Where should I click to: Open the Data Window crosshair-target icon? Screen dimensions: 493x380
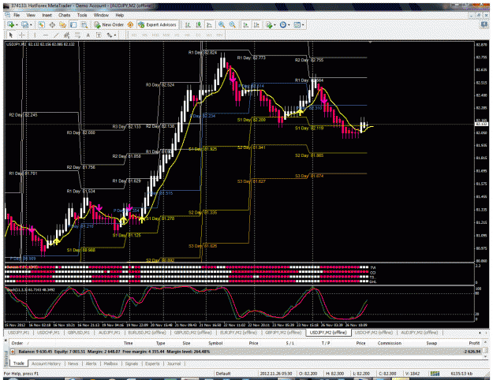(x=52, y=24)
